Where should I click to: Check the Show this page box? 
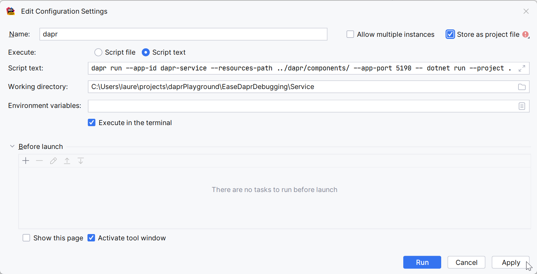pos(26,238)
